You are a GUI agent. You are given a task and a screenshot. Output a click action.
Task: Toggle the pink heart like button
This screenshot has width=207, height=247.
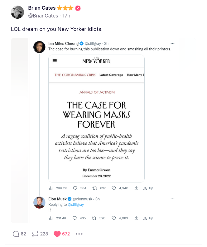57,234
